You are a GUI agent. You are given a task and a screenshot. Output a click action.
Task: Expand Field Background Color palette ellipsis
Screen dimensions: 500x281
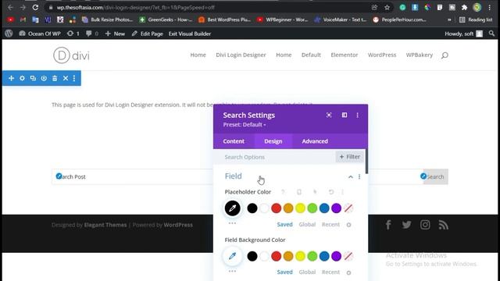[232, 271]
